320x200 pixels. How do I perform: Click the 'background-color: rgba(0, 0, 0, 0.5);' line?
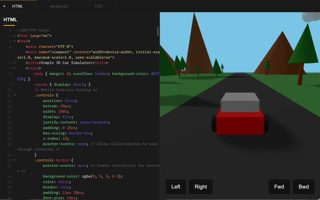tap(83, 176)
